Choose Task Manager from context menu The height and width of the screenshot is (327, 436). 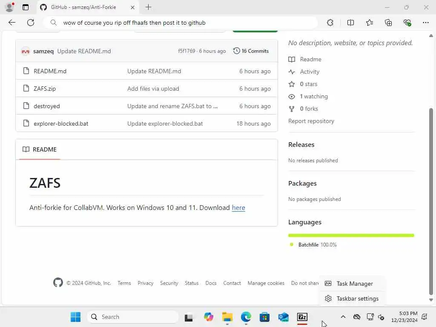click(x=352, y=284)
